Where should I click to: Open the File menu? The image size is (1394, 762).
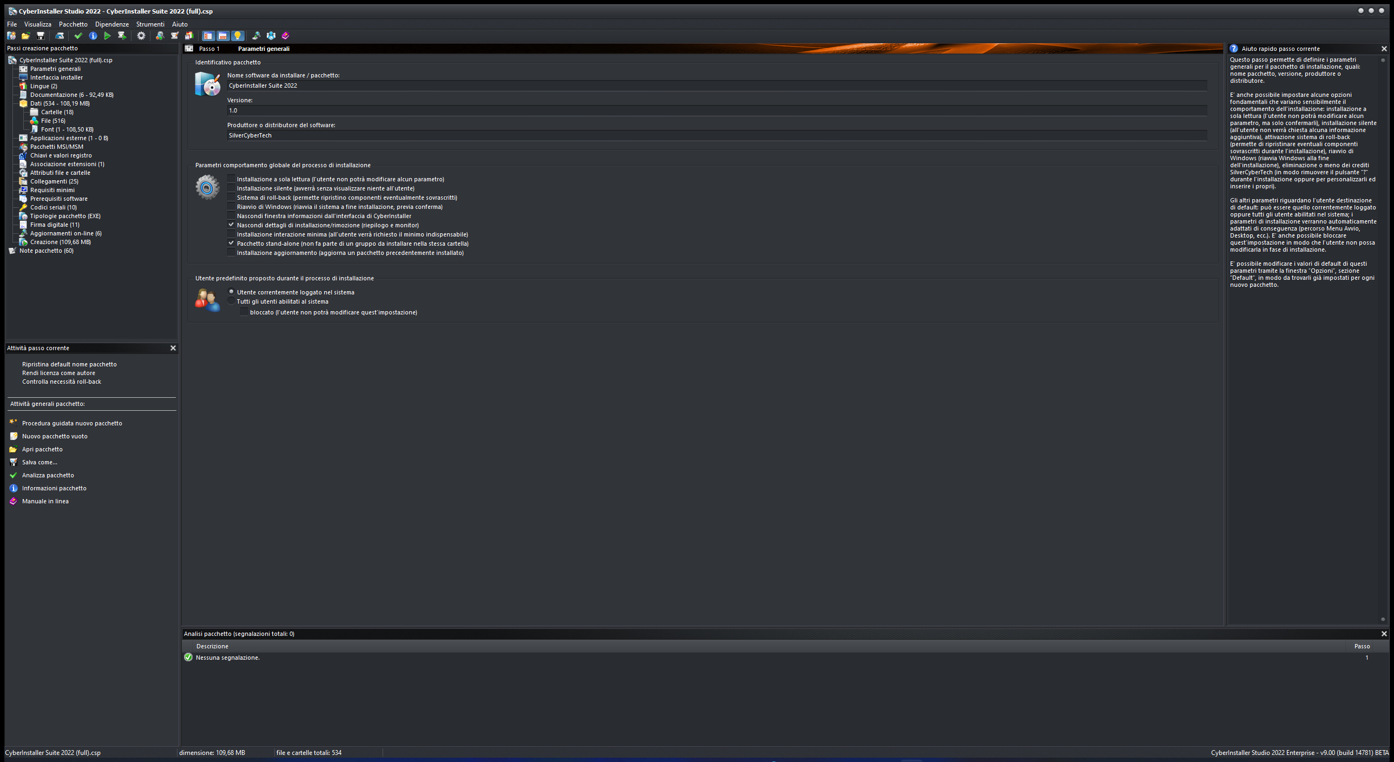12,24
